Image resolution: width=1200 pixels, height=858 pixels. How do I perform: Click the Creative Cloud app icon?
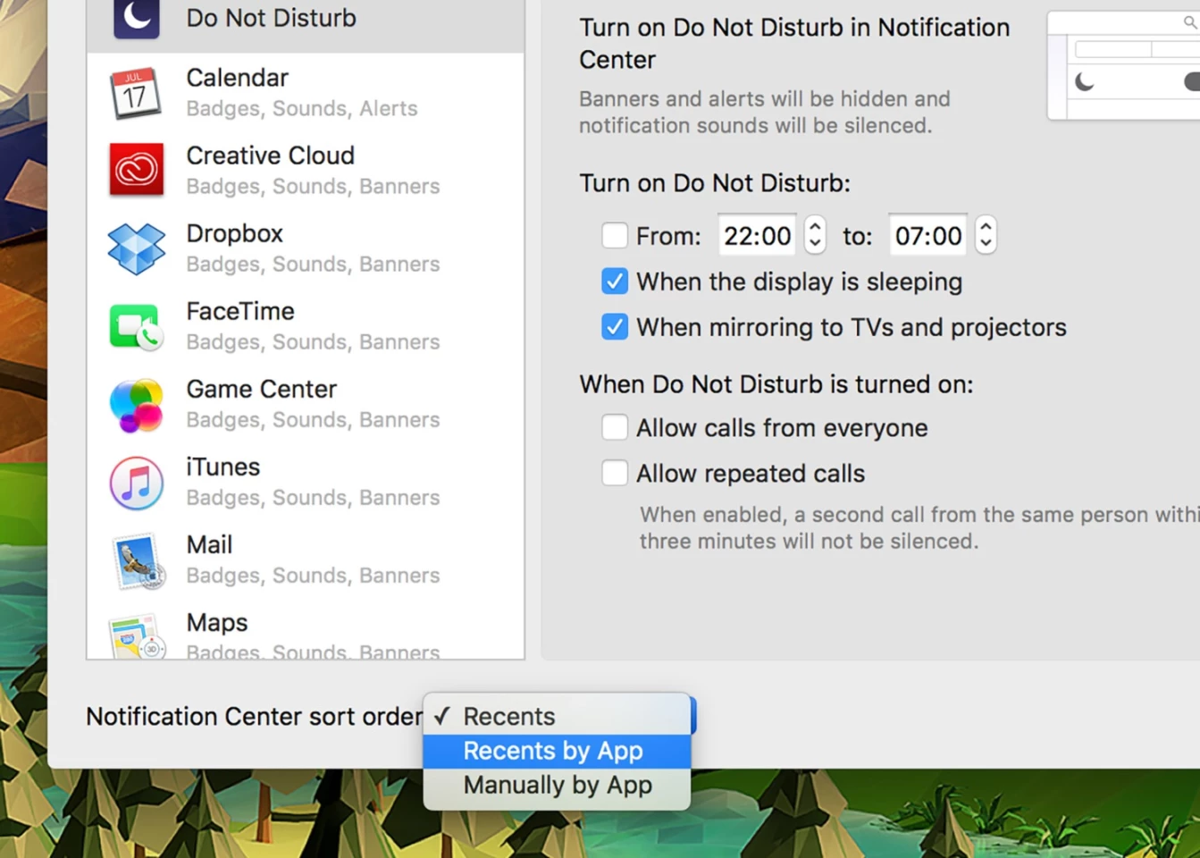tap(136, 170)
